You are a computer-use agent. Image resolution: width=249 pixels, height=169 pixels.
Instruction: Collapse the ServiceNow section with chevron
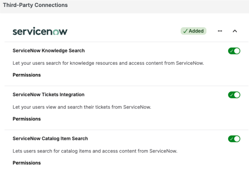(235, 31)
